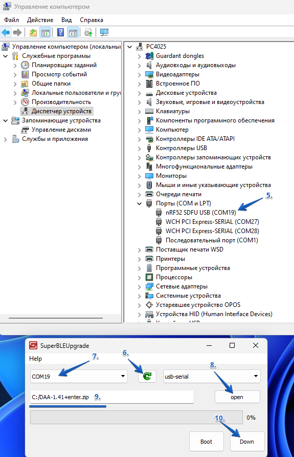Click the Управление дисками drive icon
This screenshot has width=294, height=457.
25,130
